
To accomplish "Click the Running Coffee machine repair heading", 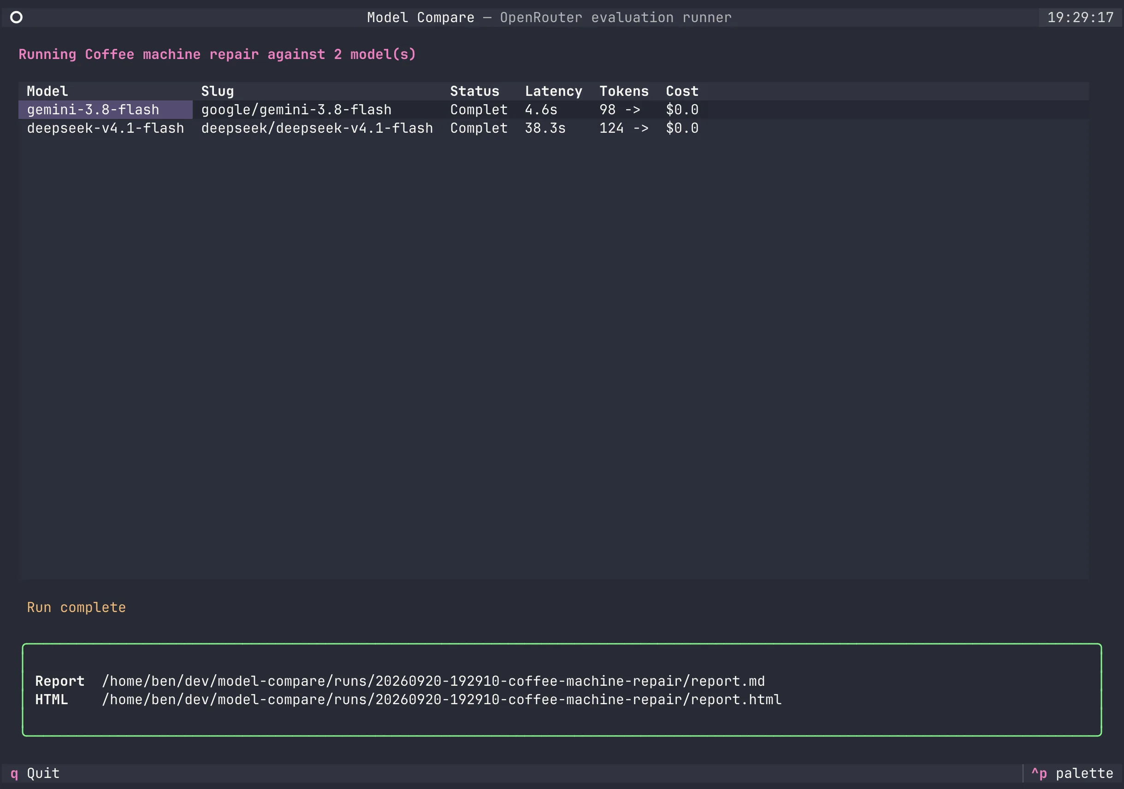I will 217,54.
